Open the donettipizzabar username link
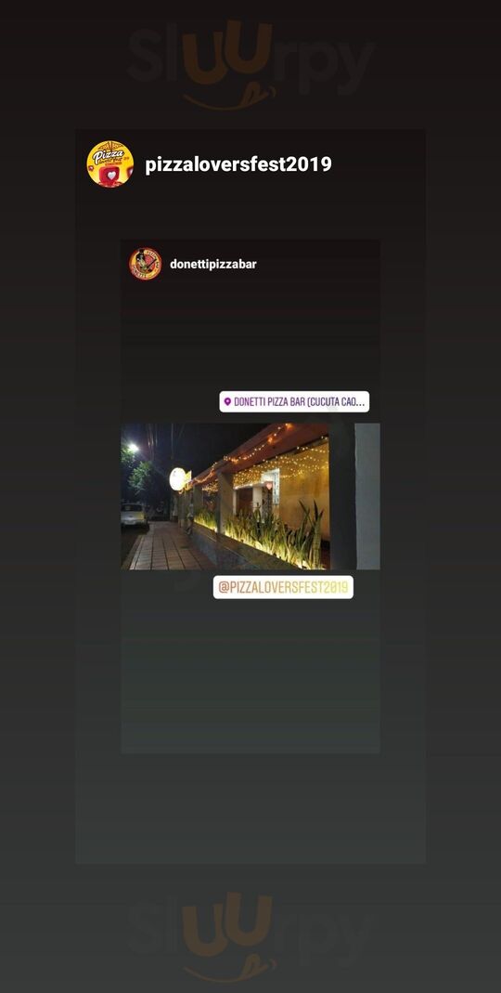 point(213,264)
